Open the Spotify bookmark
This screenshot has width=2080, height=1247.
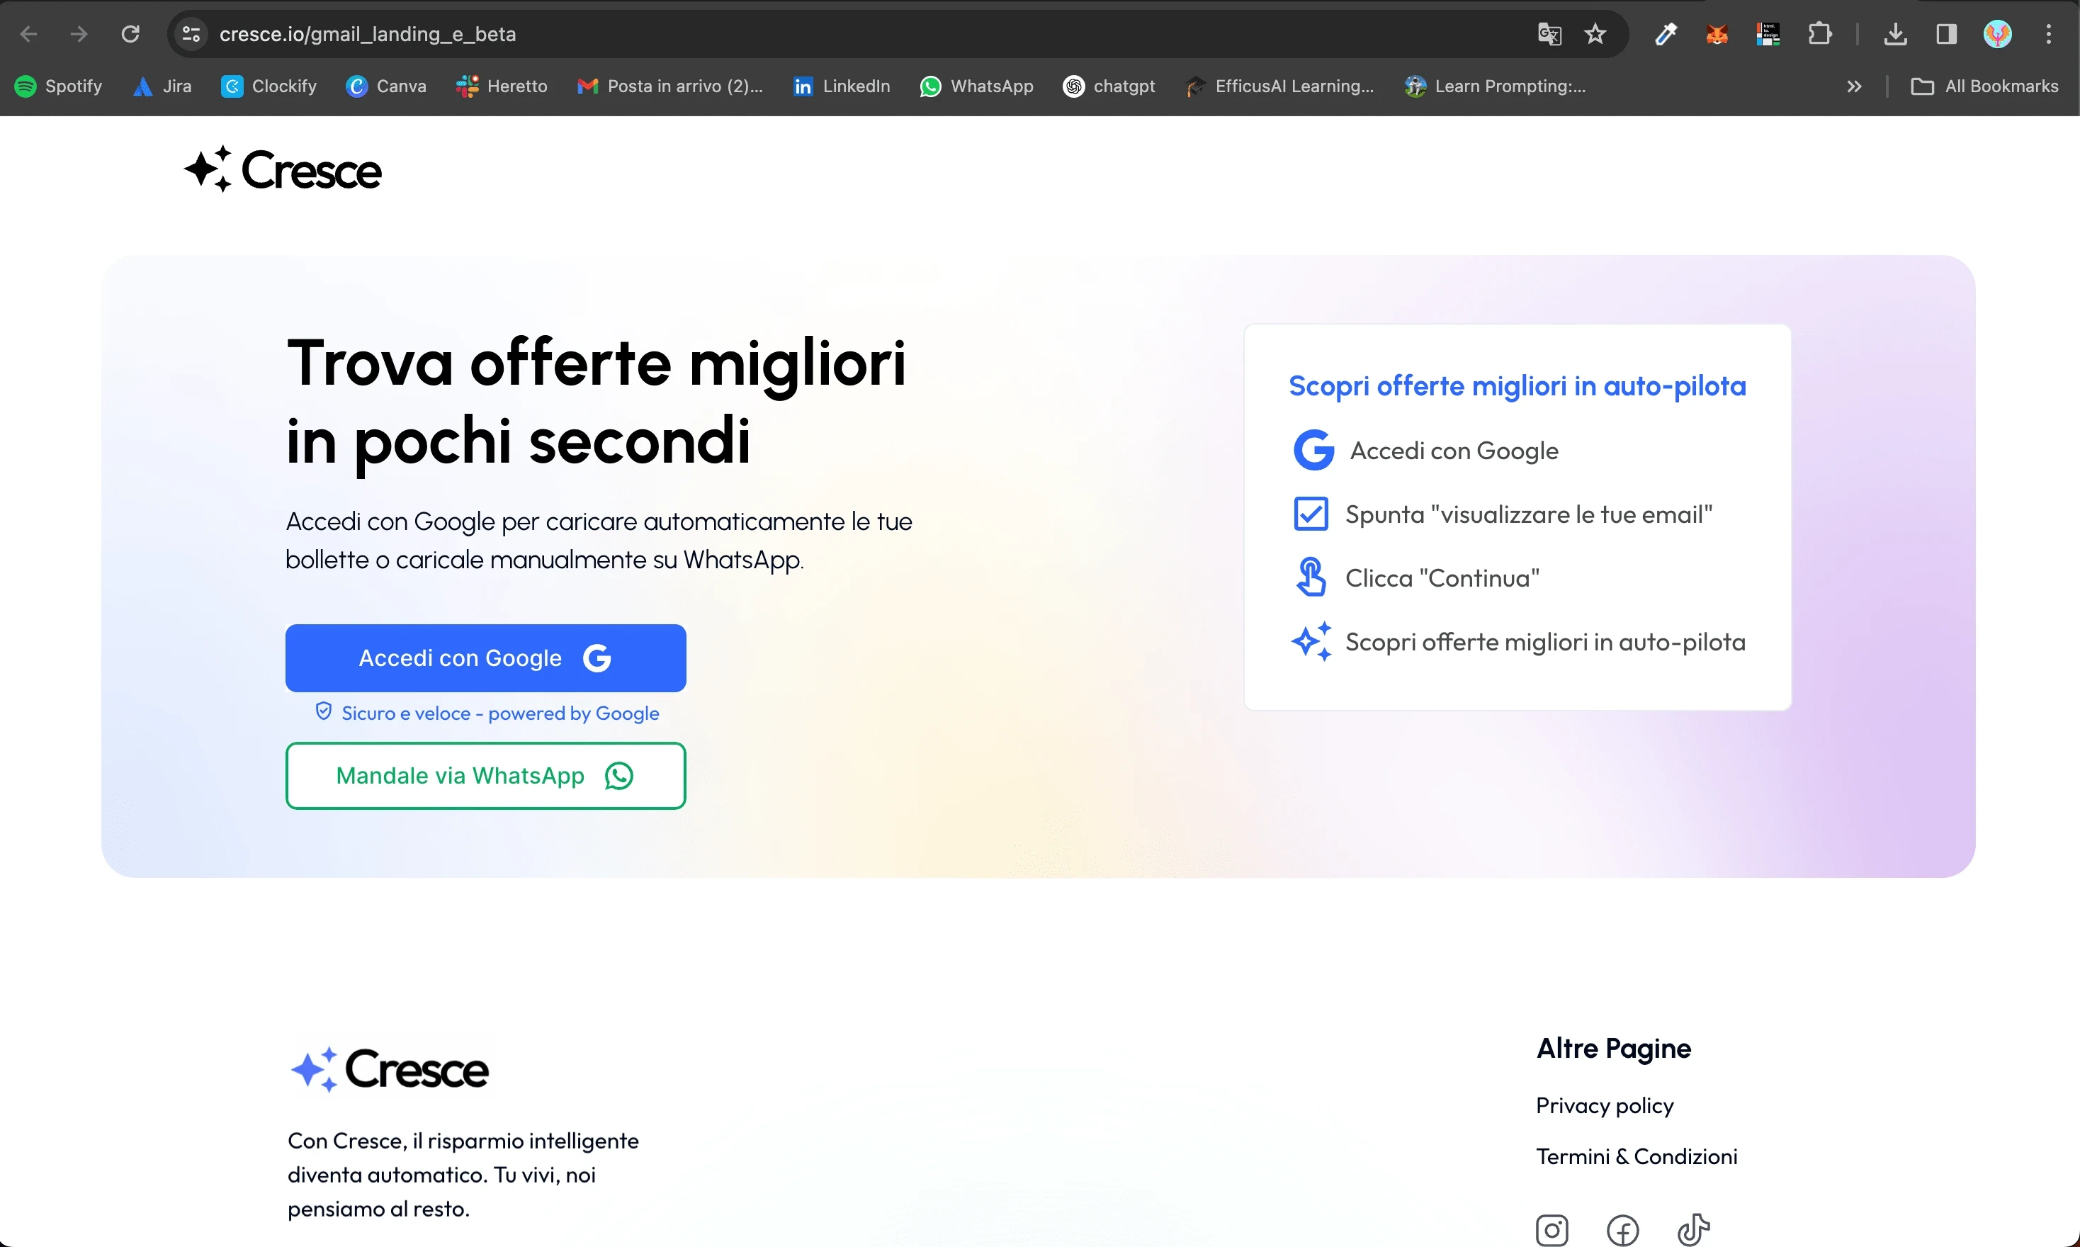tap(59, 86)
